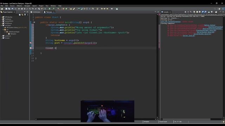Click the Suspend debug toolbar icon

coord(22,9)
